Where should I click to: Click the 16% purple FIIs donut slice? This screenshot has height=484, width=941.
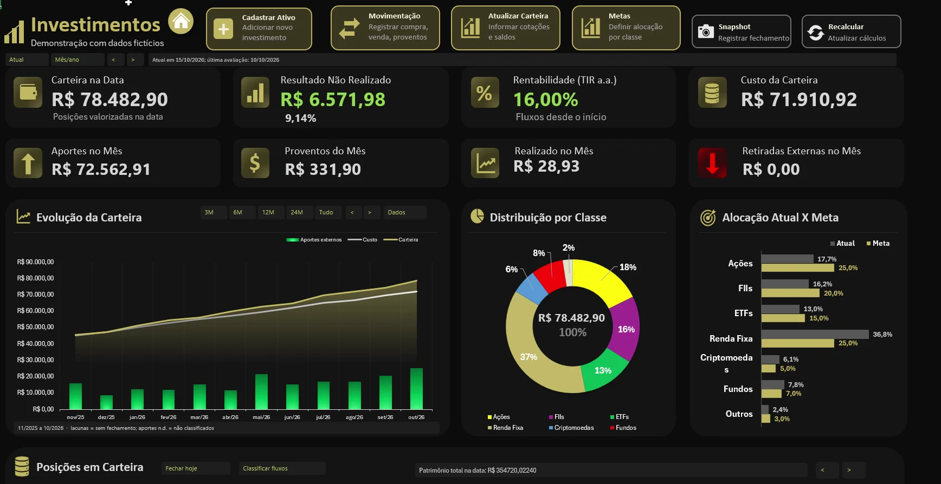click(626, 329)
